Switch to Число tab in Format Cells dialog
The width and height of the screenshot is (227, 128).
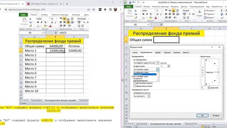pos(135,52)
